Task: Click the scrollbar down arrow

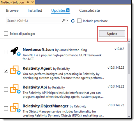Action: point(129,117)
